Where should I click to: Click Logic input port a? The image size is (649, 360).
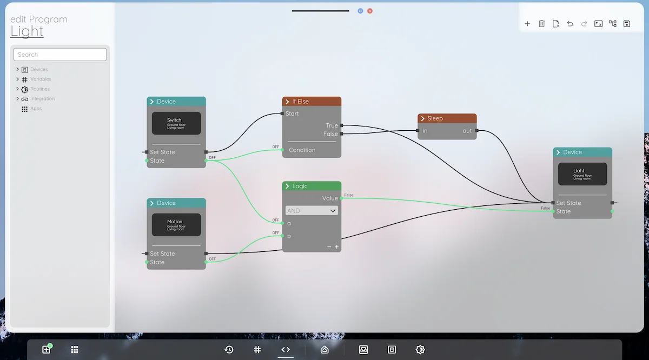(x=282, y=223)
